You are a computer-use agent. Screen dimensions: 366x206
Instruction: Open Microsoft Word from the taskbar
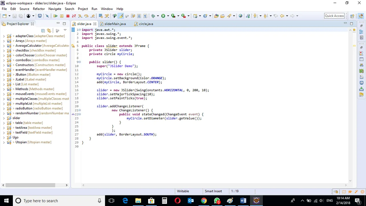pos(243,201)
